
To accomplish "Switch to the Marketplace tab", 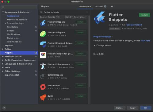I will [85, 6].
